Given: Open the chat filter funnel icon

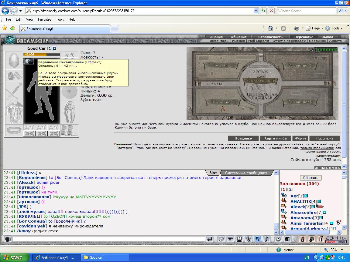Looking at the screenshot, I should [x=230, y=239].
